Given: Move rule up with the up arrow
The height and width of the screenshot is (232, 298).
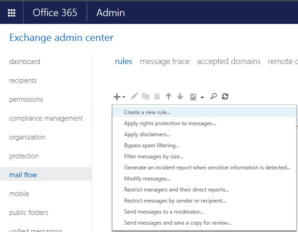Looking at the screenshot, I should click(168, 96).
